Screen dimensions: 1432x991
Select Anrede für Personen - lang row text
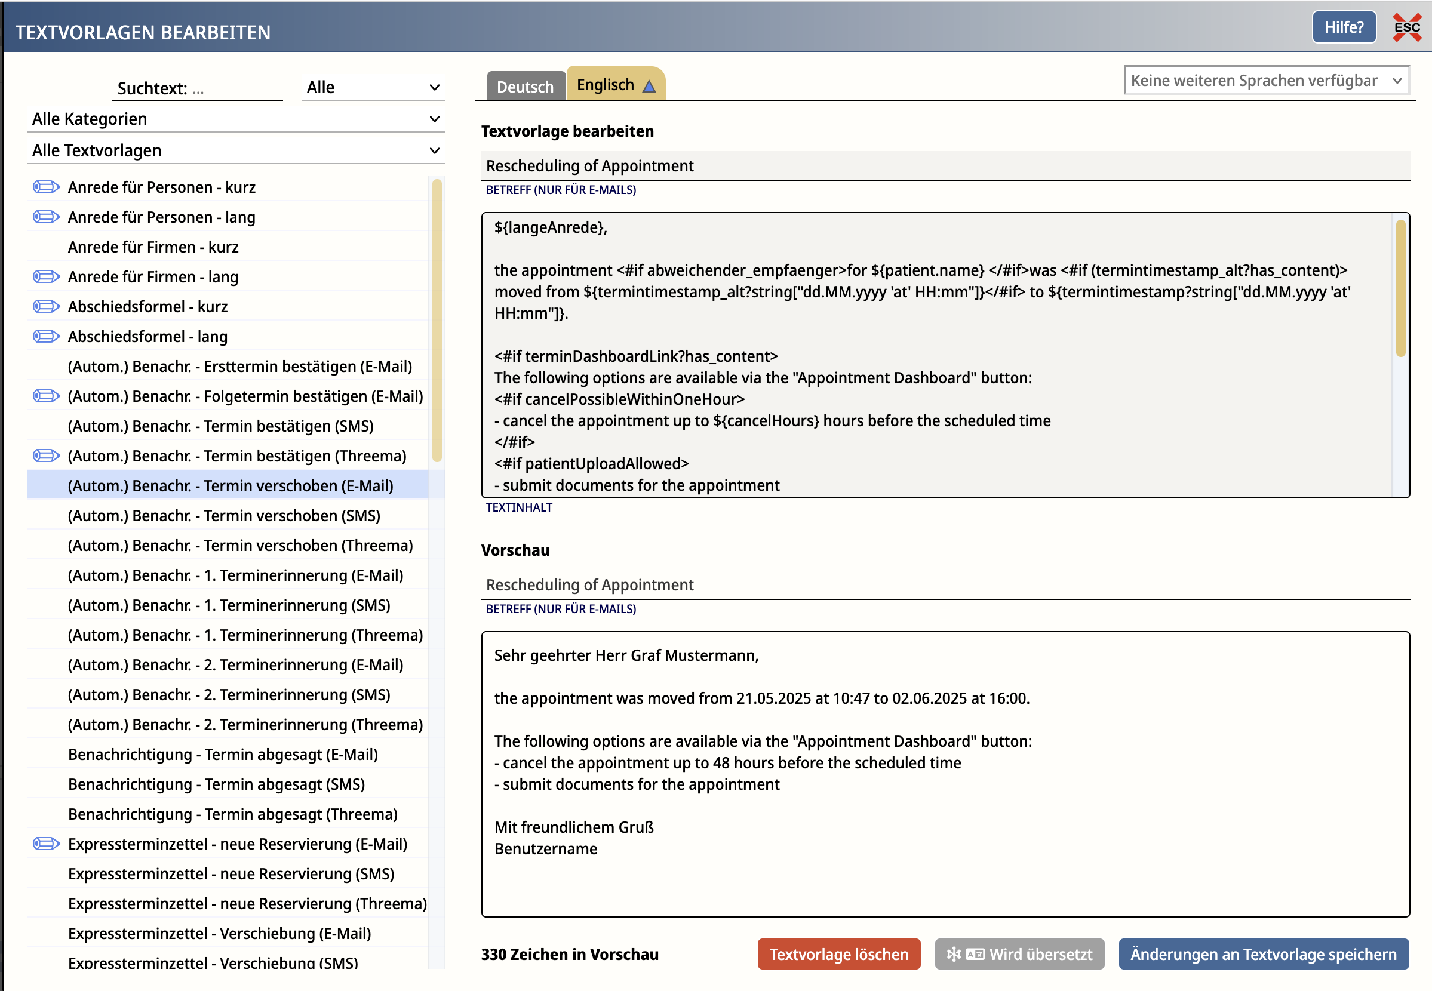[x=161, y=217]
